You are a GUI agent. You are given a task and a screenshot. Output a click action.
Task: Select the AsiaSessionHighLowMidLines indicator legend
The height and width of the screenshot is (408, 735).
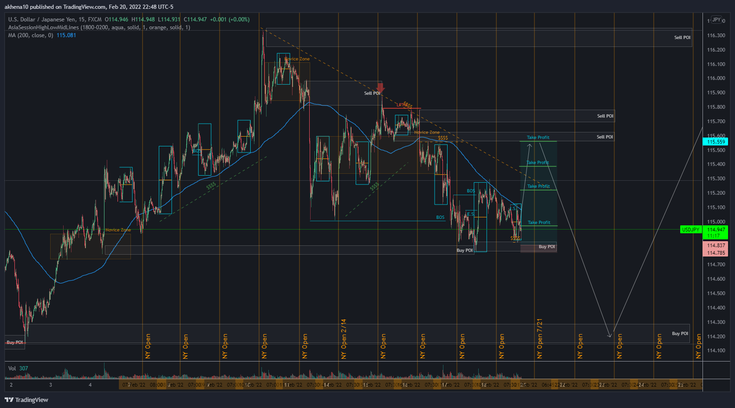pos(99,27)
